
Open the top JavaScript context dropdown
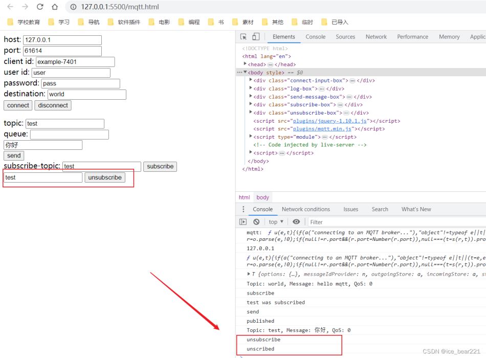point(276,222)
